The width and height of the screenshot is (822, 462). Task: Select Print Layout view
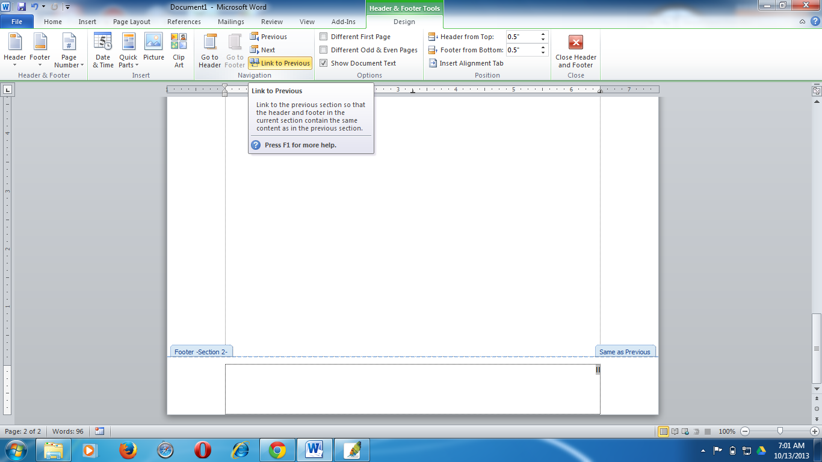tap(664, 431)
